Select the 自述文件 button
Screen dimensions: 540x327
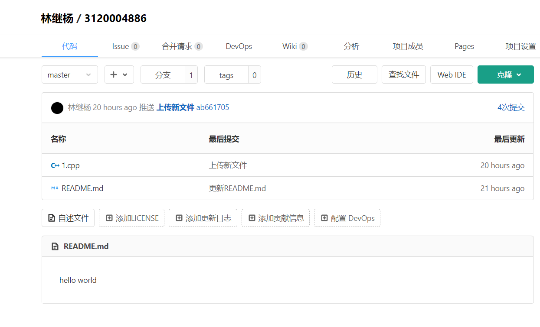point(68,218)
